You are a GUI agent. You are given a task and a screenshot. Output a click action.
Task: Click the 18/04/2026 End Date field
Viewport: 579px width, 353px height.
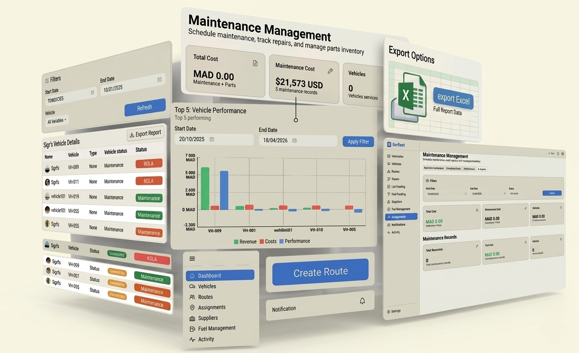(x=298, y=140)
